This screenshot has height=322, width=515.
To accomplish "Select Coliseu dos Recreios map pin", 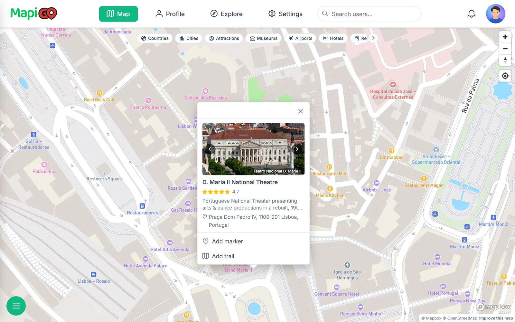I will pos(205,91).
